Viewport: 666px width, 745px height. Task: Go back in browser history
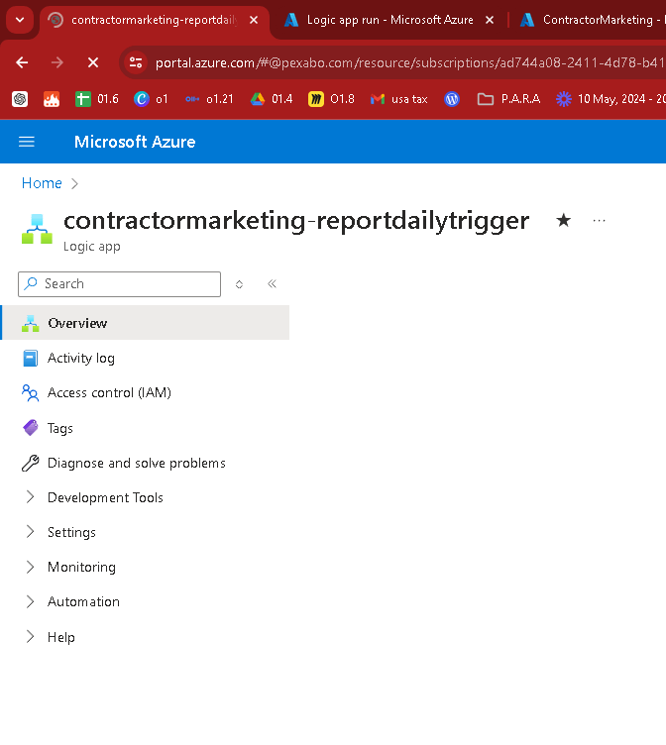[22, 62]
